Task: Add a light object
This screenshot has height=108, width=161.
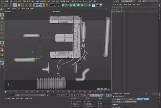Action: point(101,5)
